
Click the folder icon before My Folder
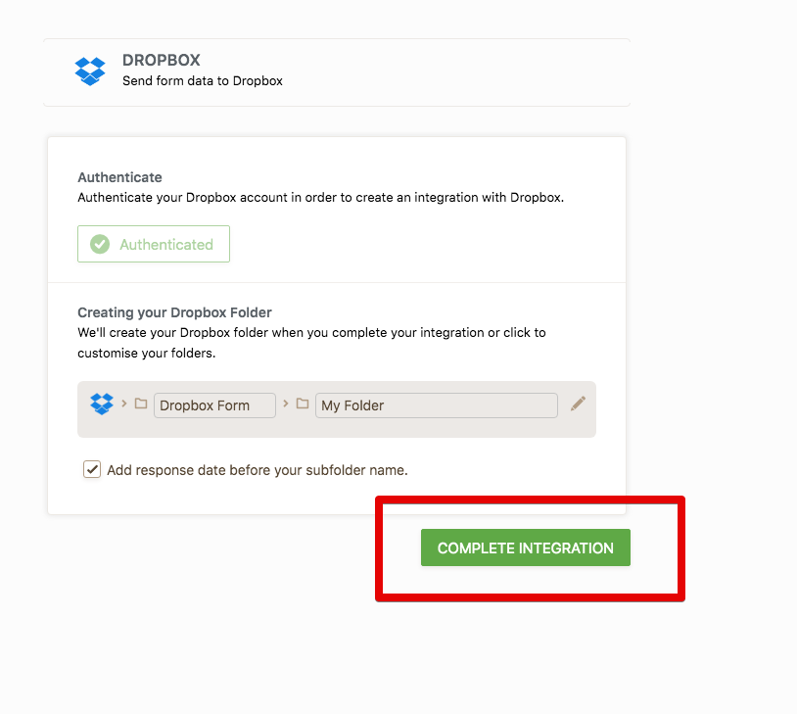coord(303,404)
